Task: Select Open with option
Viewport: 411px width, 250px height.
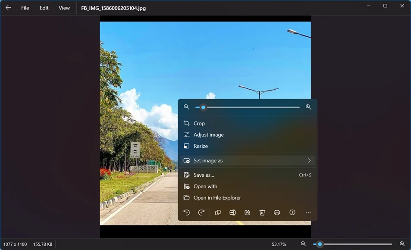Action: (x=248, y=186)
